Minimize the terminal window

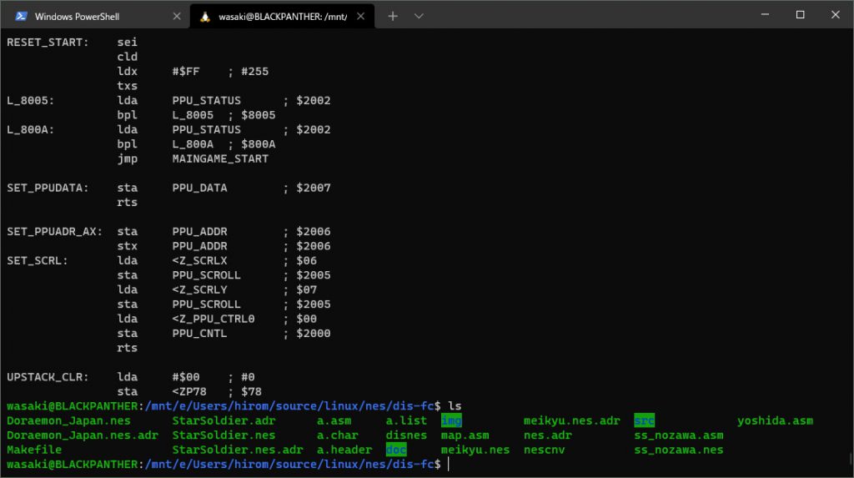765,15
